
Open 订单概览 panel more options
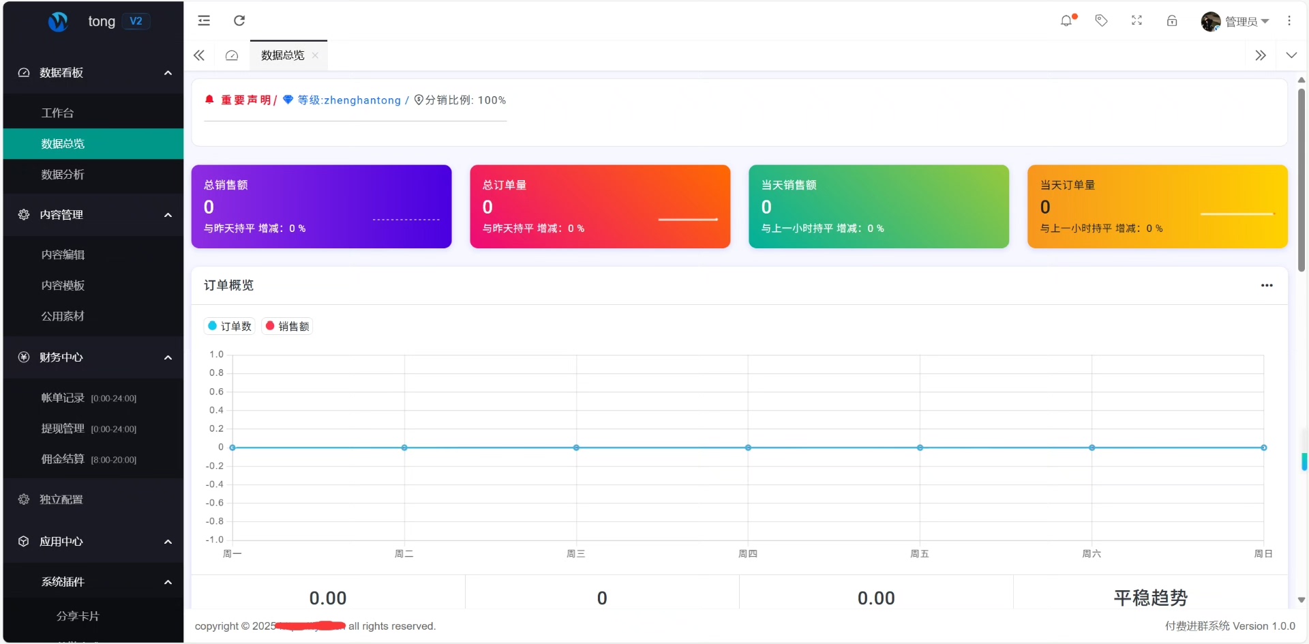point(1267,285)
